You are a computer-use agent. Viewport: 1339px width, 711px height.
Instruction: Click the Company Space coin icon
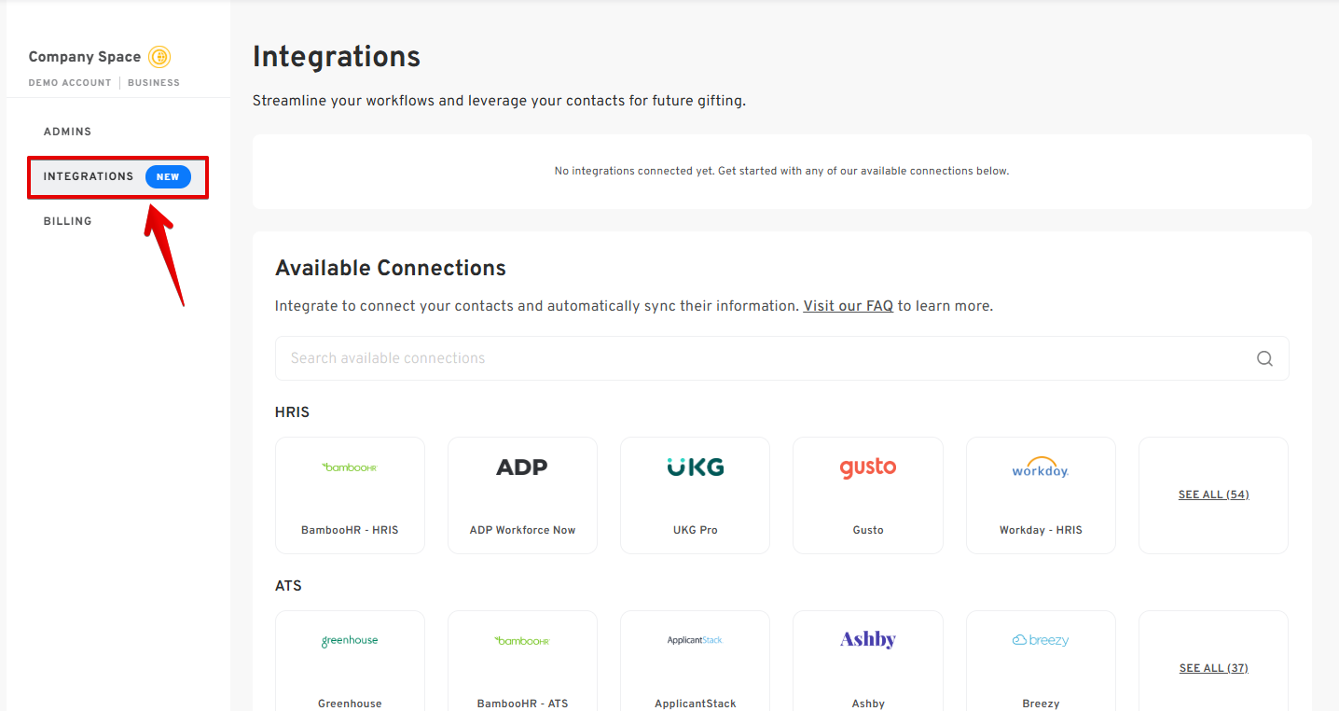tap(159, 57)
